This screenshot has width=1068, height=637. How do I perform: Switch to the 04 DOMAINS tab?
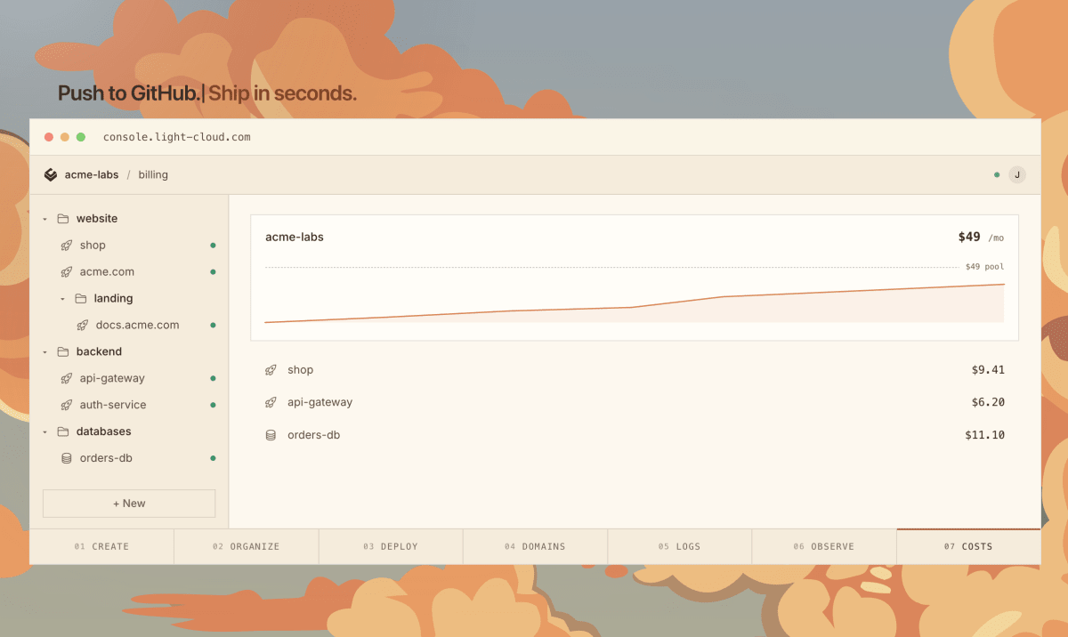coord(535,546)
